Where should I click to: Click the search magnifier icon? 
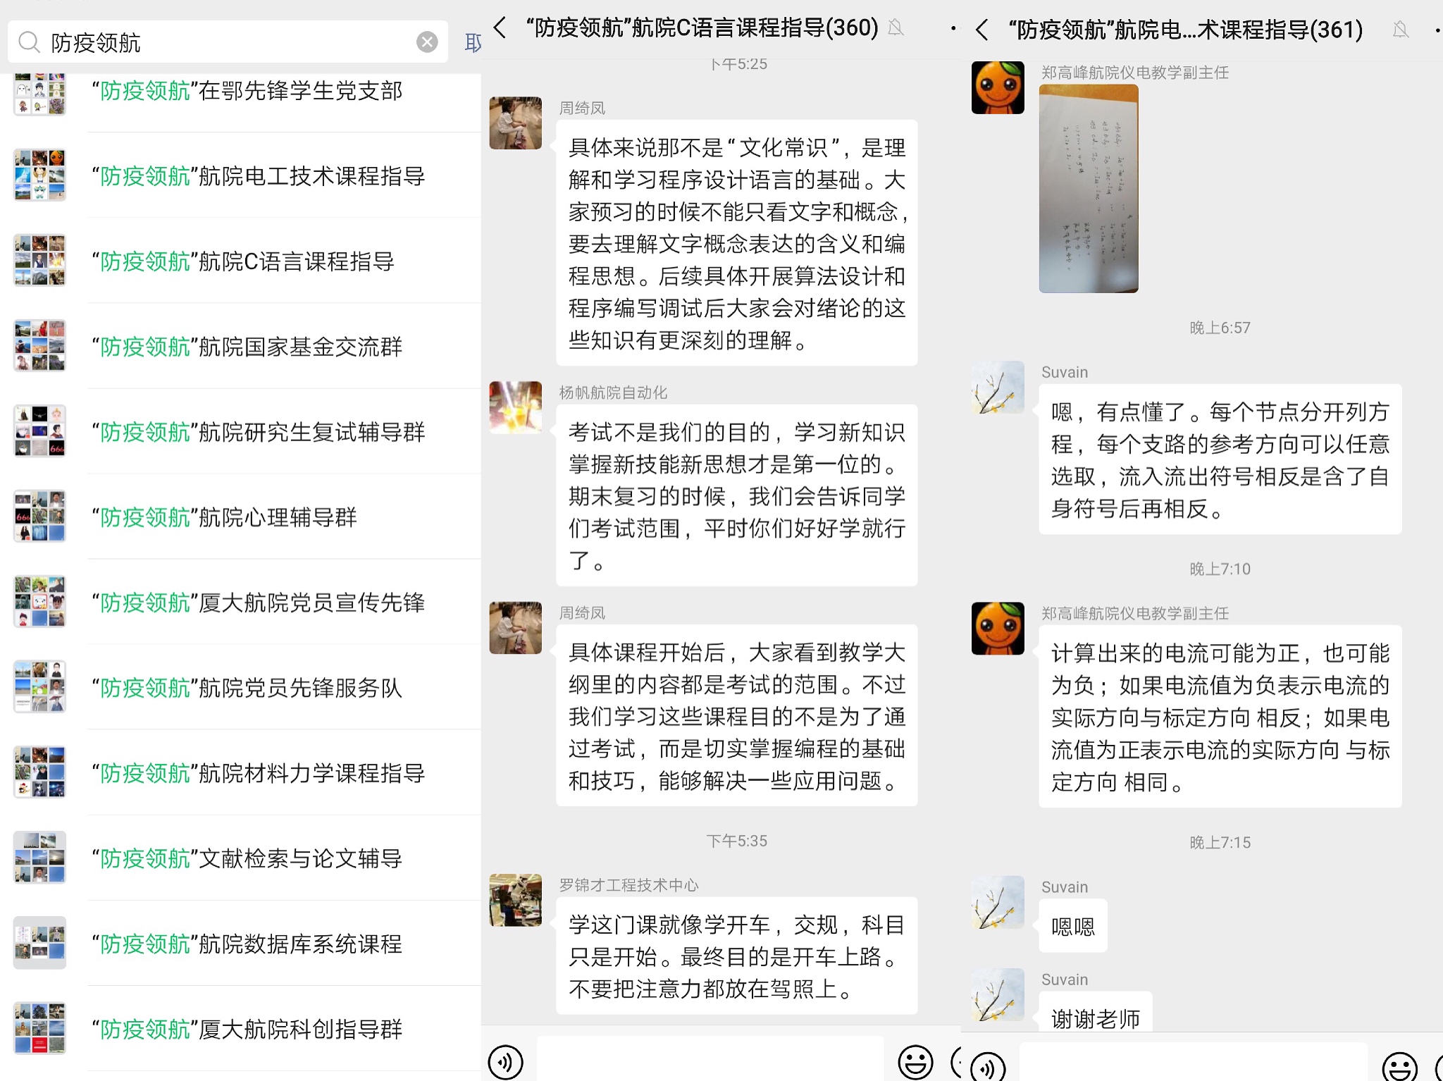pos(29,42)
